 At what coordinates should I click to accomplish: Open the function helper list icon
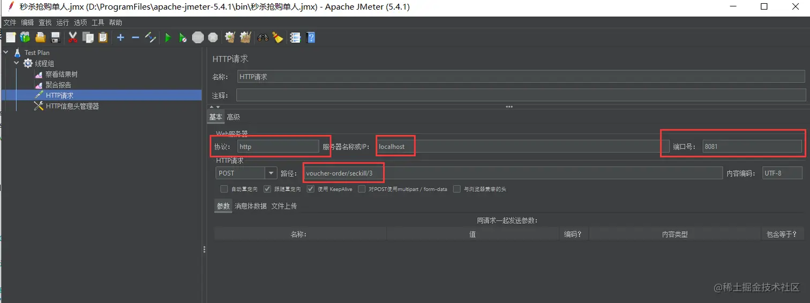[295, 37]
